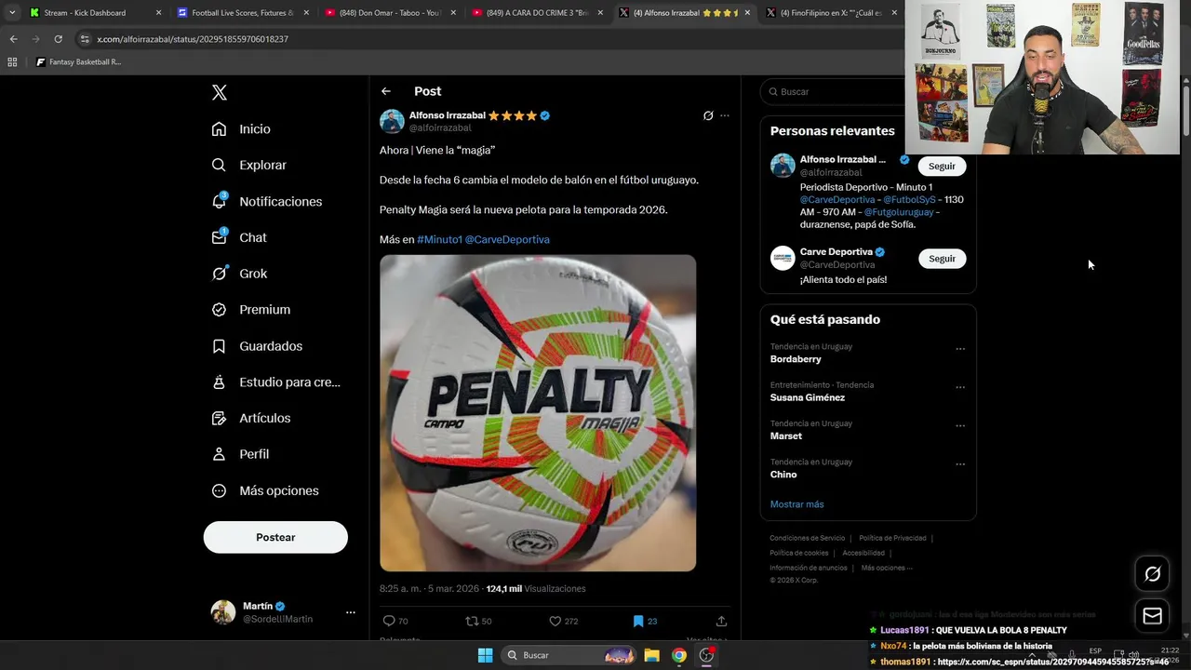Open Inicio from the sidebar
The image size is (1191, 670).
pyautogui.click(x=242, y=129)
